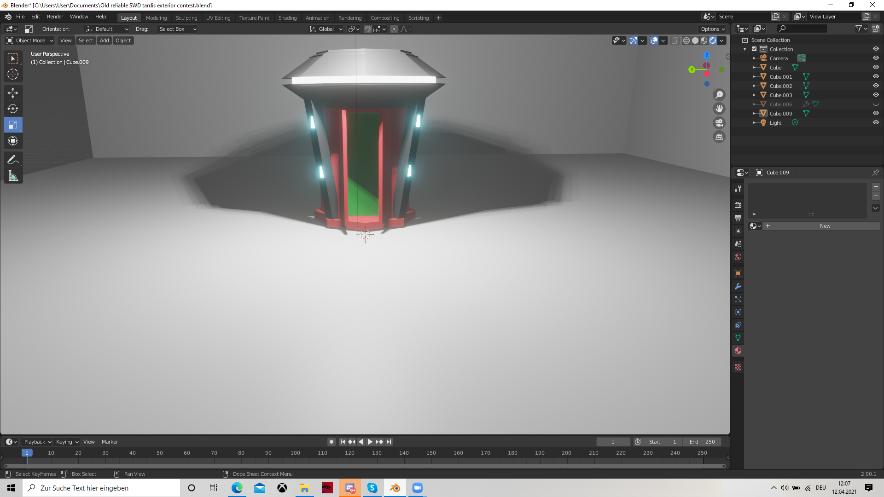Viewport: 884px width, 497px height.
Task: Open the Tool properties tab
Action: [x=738, y=189]
